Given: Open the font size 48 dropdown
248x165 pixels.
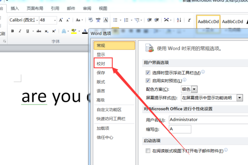Looking at the screenshot, I should pyautogui.click(x=55, y=20).
